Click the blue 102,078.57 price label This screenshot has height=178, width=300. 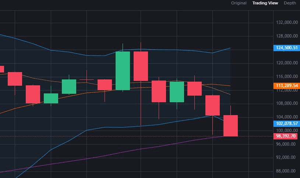287,124
